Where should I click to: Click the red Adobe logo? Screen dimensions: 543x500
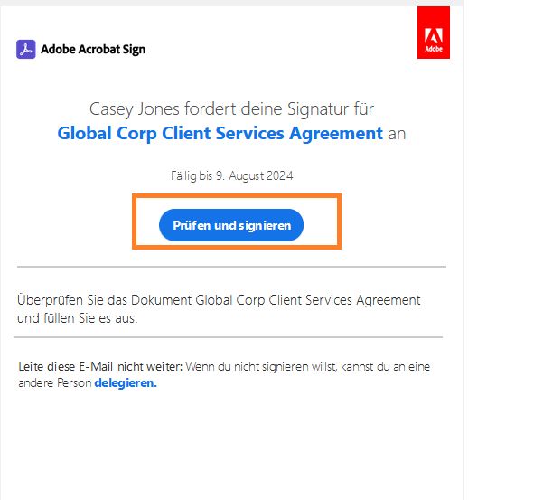(433, 34)
